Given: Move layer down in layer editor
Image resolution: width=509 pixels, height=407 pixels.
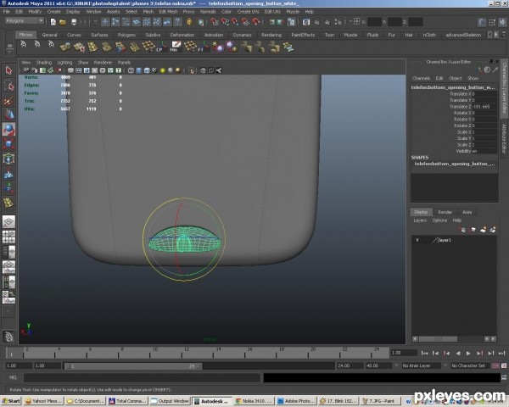Looking at the screenshot, I should tap(473, 230).
